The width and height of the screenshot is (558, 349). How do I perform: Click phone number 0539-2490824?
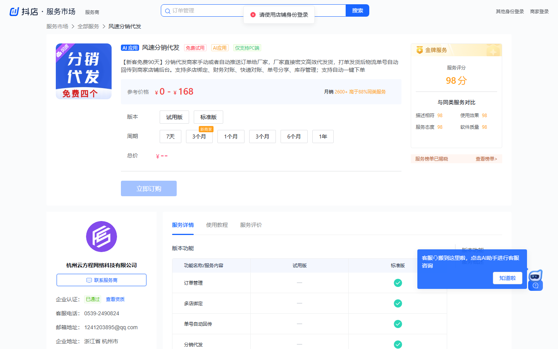click(x=102, y=313)
